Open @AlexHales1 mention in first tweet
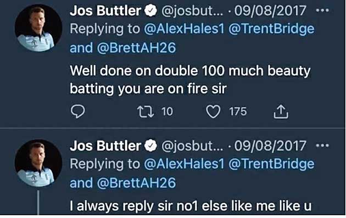346x218 pixels. (184, 29)
